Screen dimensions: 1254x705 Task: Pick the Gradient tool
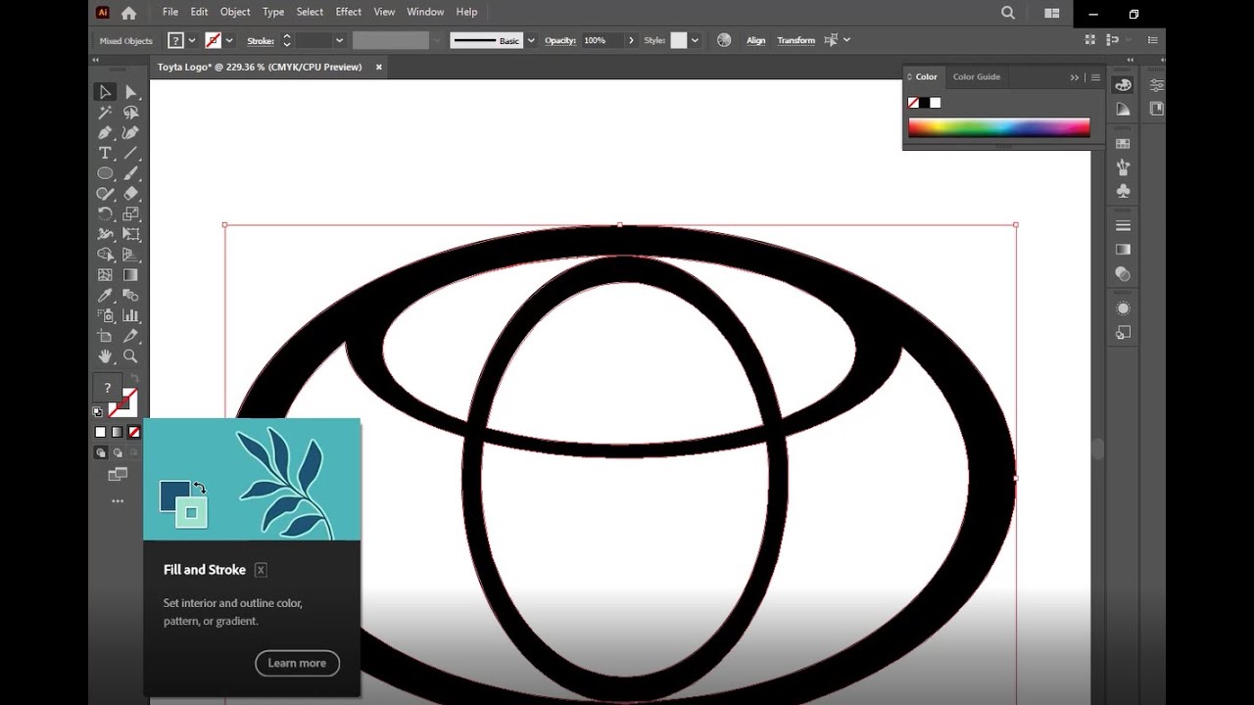[130, 275]
